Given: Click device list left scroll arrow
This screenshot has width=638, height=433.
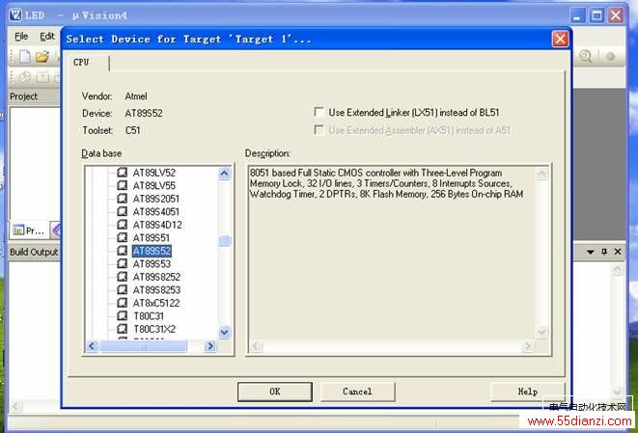Looking at the screenshot, I should coord(92,346).
